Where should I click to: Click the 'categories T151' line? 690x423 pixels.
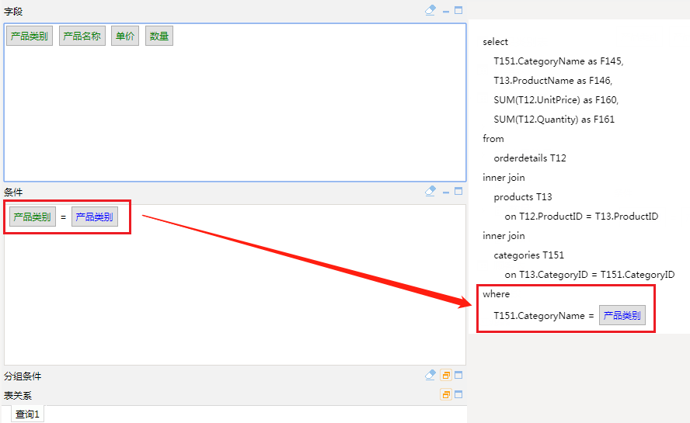528,255
